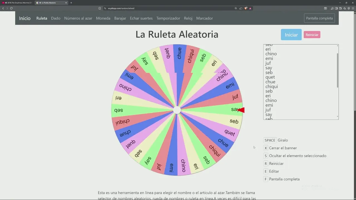Click the white center hub of the wheel
This screenshot has width=356, height=200.
[177, 110]
